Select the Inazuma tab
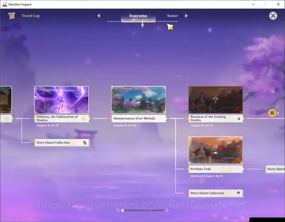Image resolution: width=285 pixels, height=222 pixels. (138, 16)
